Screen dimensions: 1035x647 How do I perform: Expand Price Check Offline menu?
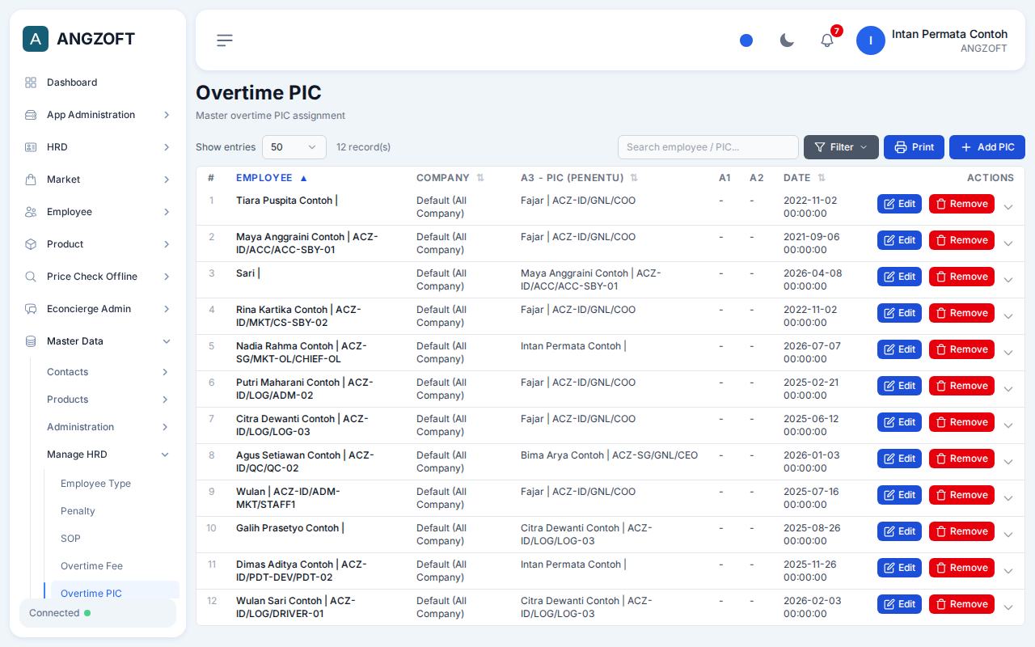click(x=98, y=277)
